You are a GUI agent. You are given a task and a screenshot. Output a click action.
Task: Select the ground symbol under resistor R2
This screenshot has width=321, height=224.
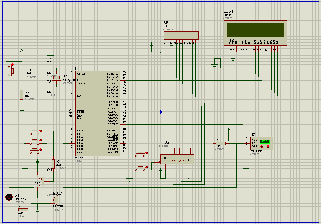[22, 111]
